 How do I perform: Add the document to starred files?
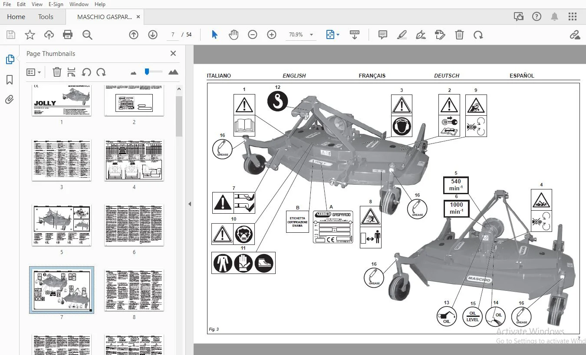(x=30, y=35)
